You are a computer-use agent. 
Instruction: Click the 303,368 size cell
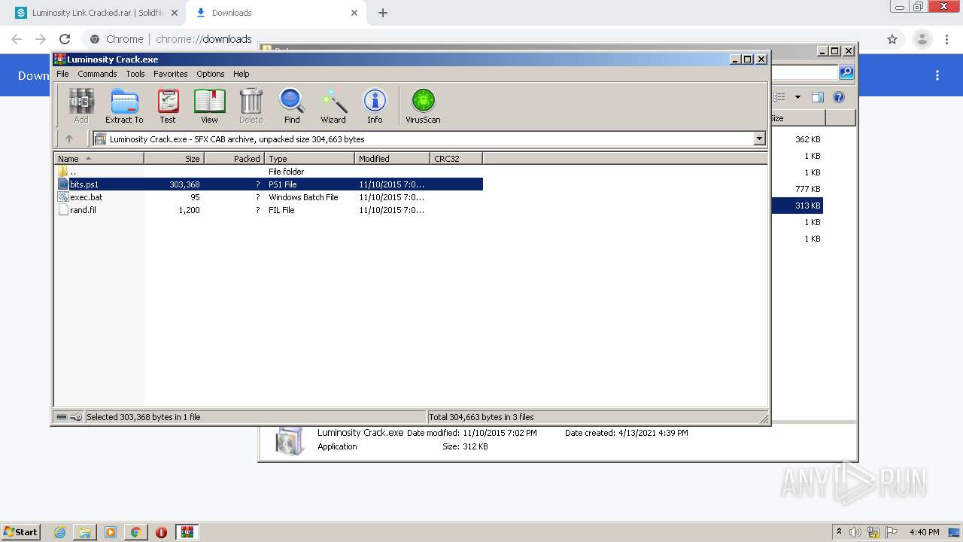pos(184,184)
